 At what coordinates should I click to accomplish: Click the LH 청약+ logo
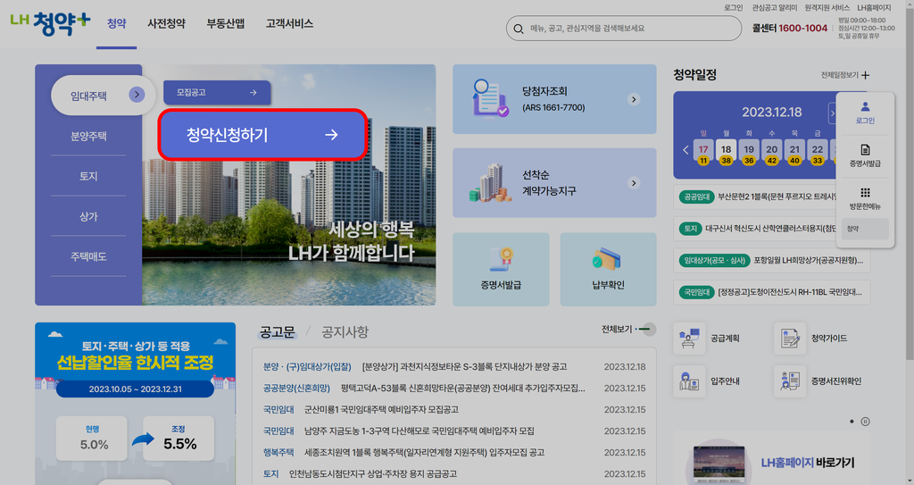click(x=51, y=24)
